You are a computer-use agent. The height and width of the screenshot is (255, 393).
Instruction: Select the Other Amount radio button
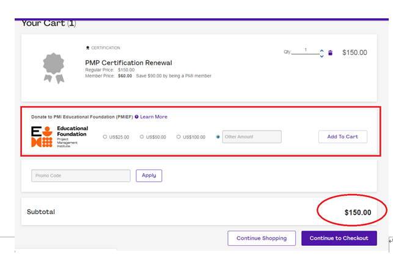pos(218,137)
